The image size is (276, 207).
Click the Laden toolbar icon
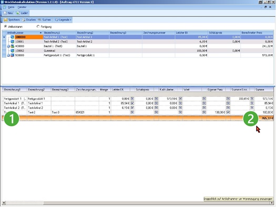[x=18, y=13]
